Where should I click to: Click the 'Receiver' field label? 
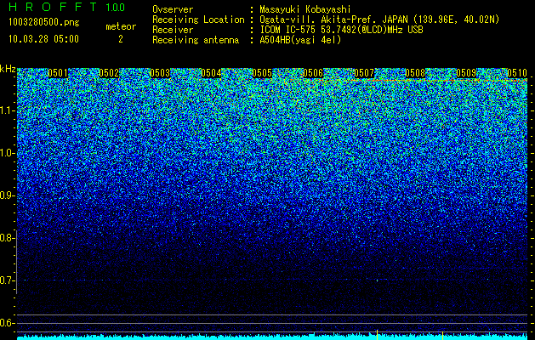pos(173,30)
